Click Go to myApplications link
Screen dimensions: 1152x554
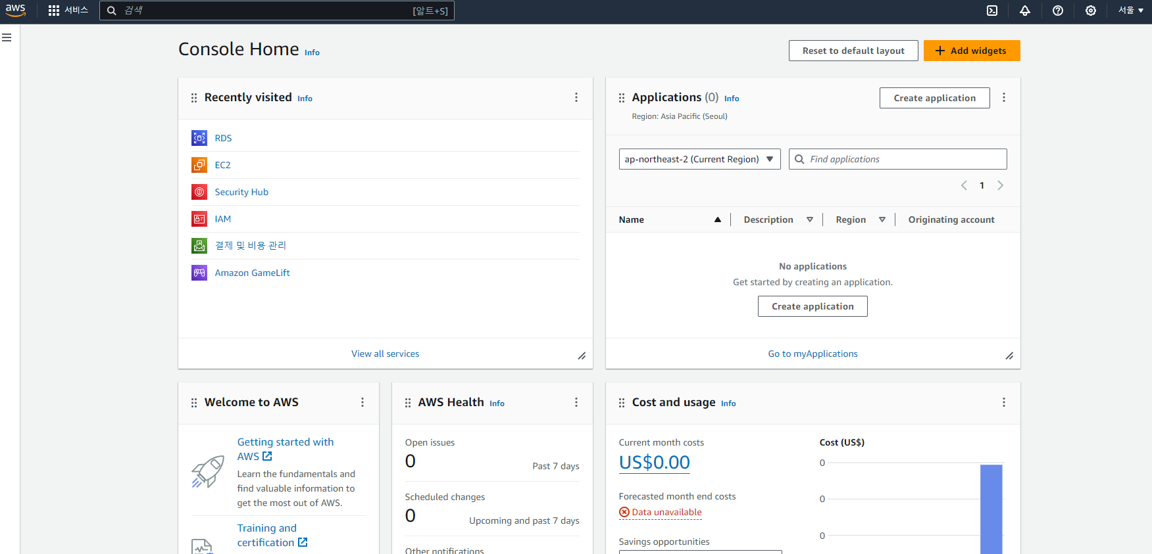click(x=813, y=354)
